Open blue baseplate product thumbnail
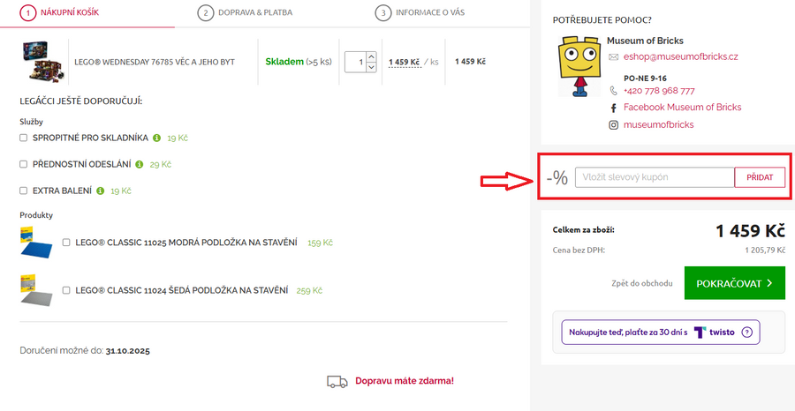 click(x=36, y=242)
